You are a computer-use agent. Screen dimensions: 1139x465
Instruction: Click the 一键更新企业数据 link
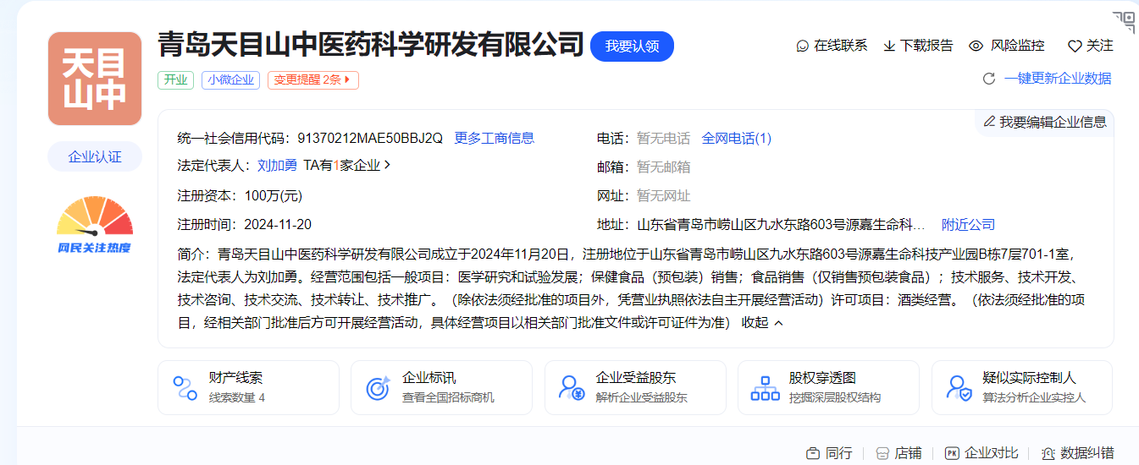[x=1058, y=79]
